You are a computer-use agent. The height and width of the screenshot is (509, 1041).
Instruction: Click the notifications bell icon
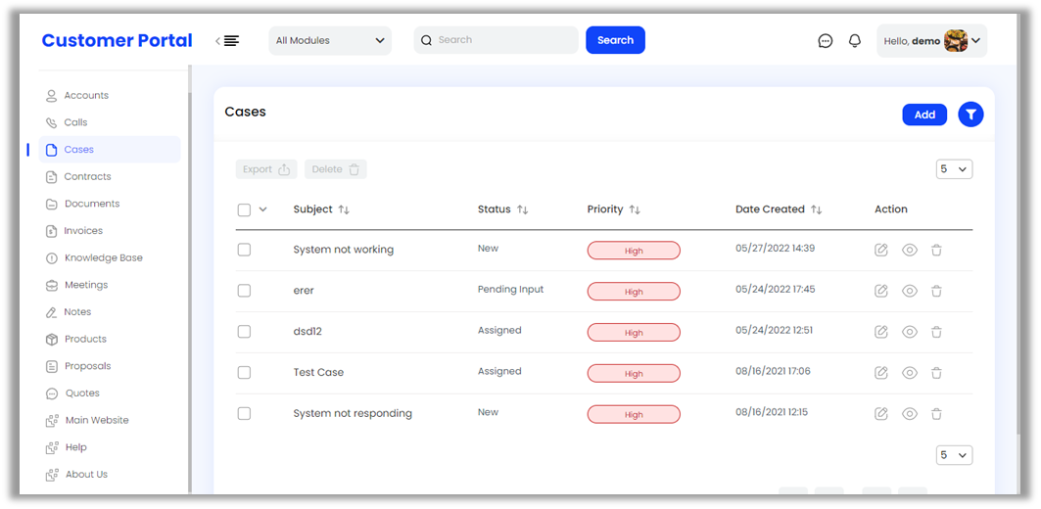[x=855, y=41]
